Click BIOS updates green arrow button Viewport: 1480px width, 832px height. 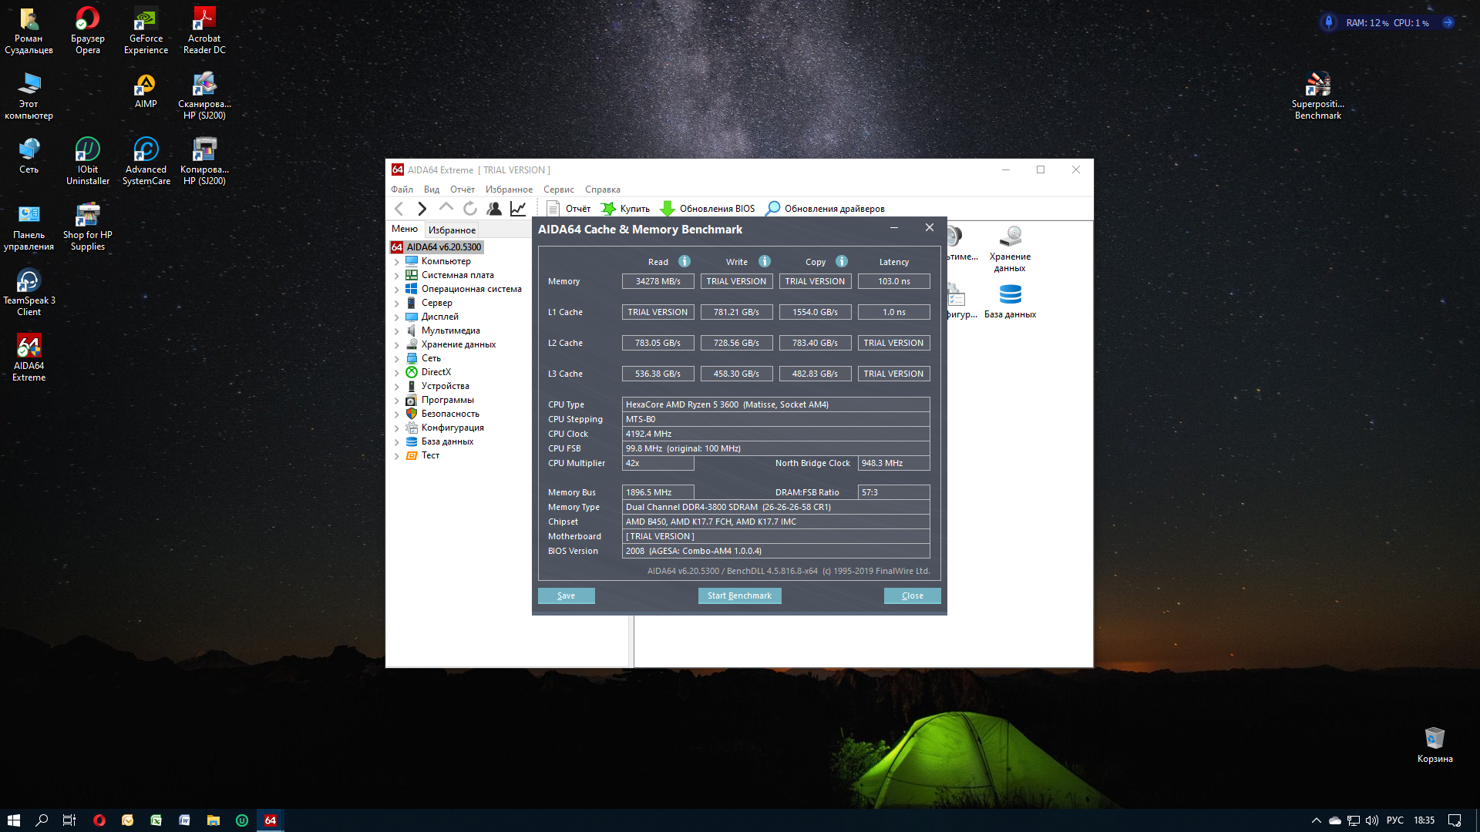point(668,209)
